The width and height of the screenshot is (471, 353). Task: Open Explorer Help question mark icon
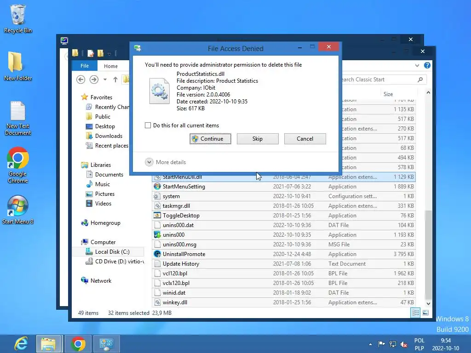[x=427, y=65]
